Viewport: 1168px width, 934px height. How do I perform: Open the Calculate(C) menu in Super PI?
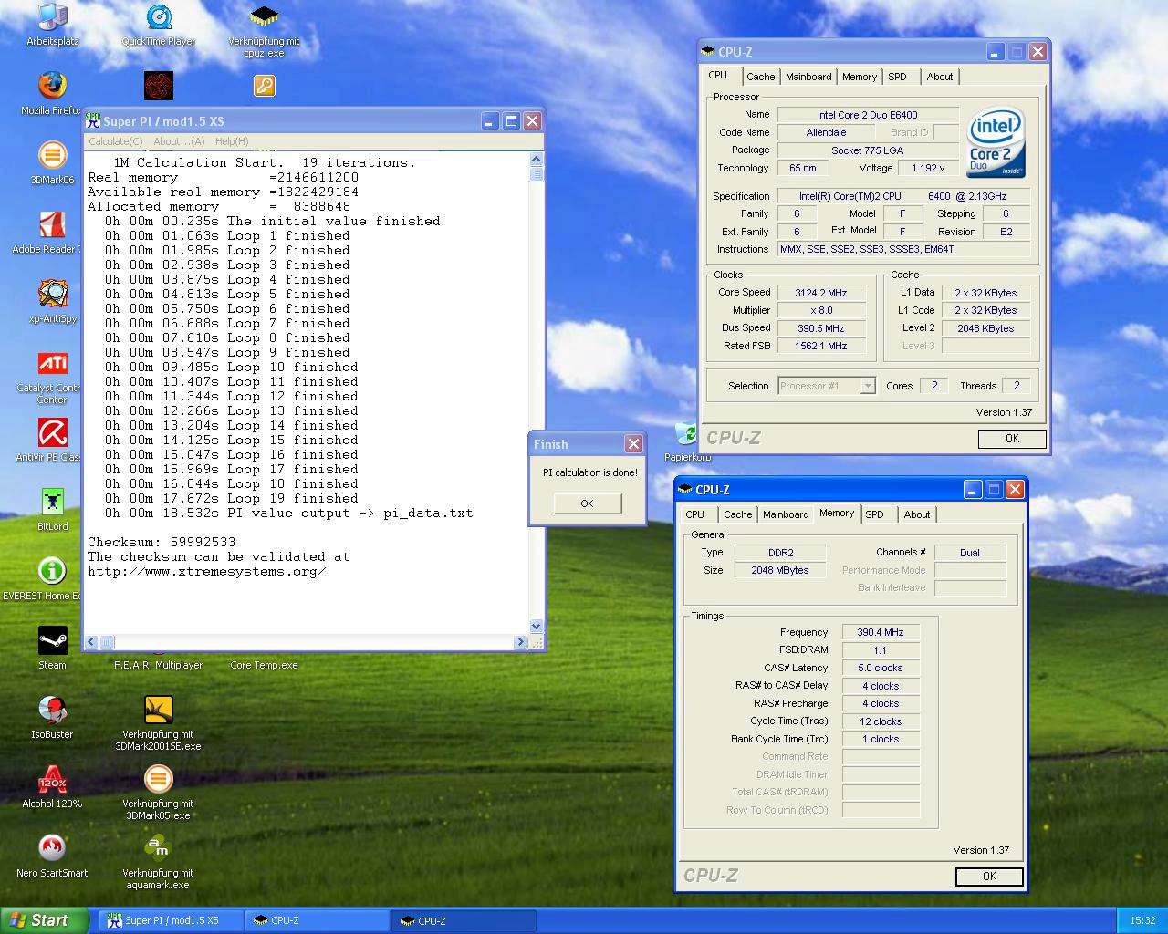(x=116, y=141)
